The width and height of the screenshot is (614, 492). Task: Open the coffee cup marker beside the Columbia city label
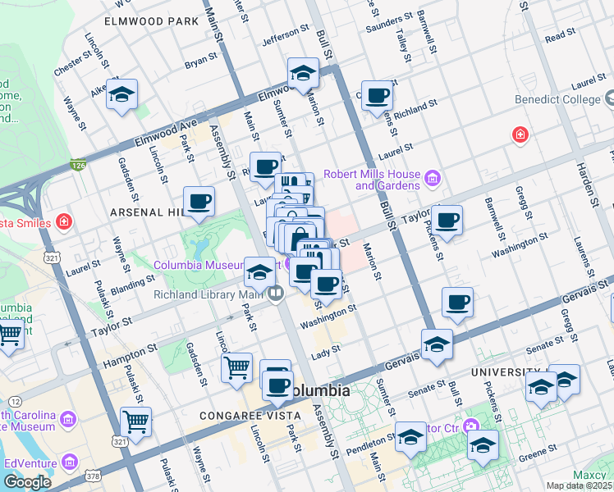[278, 387]
